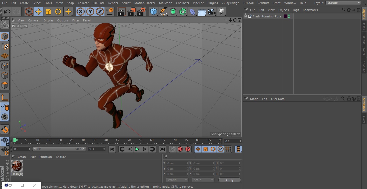Open the MoGraph array icon
Image resolution: width=367 pixels, height=189 pixels.
183,12
